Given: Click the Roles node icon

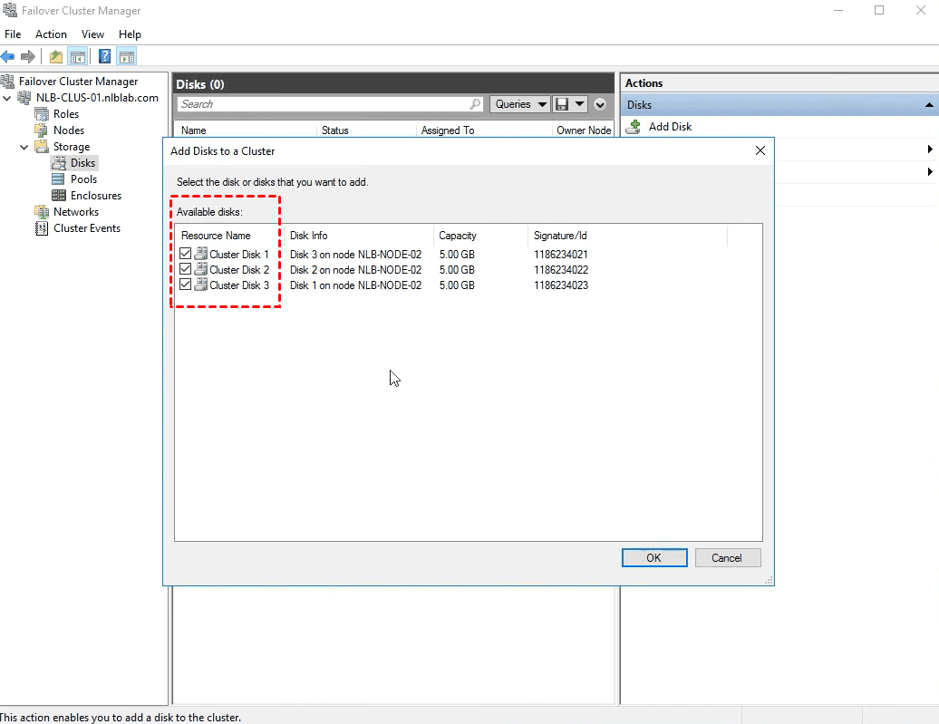Looking at the screenshot, I should 42,114.
